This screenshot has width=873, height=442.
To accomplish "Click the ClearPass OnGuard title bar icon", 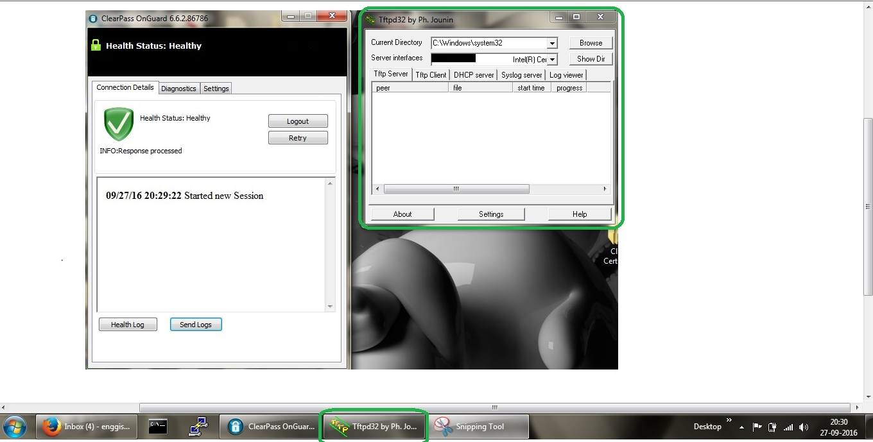I will tap(93, 19).
